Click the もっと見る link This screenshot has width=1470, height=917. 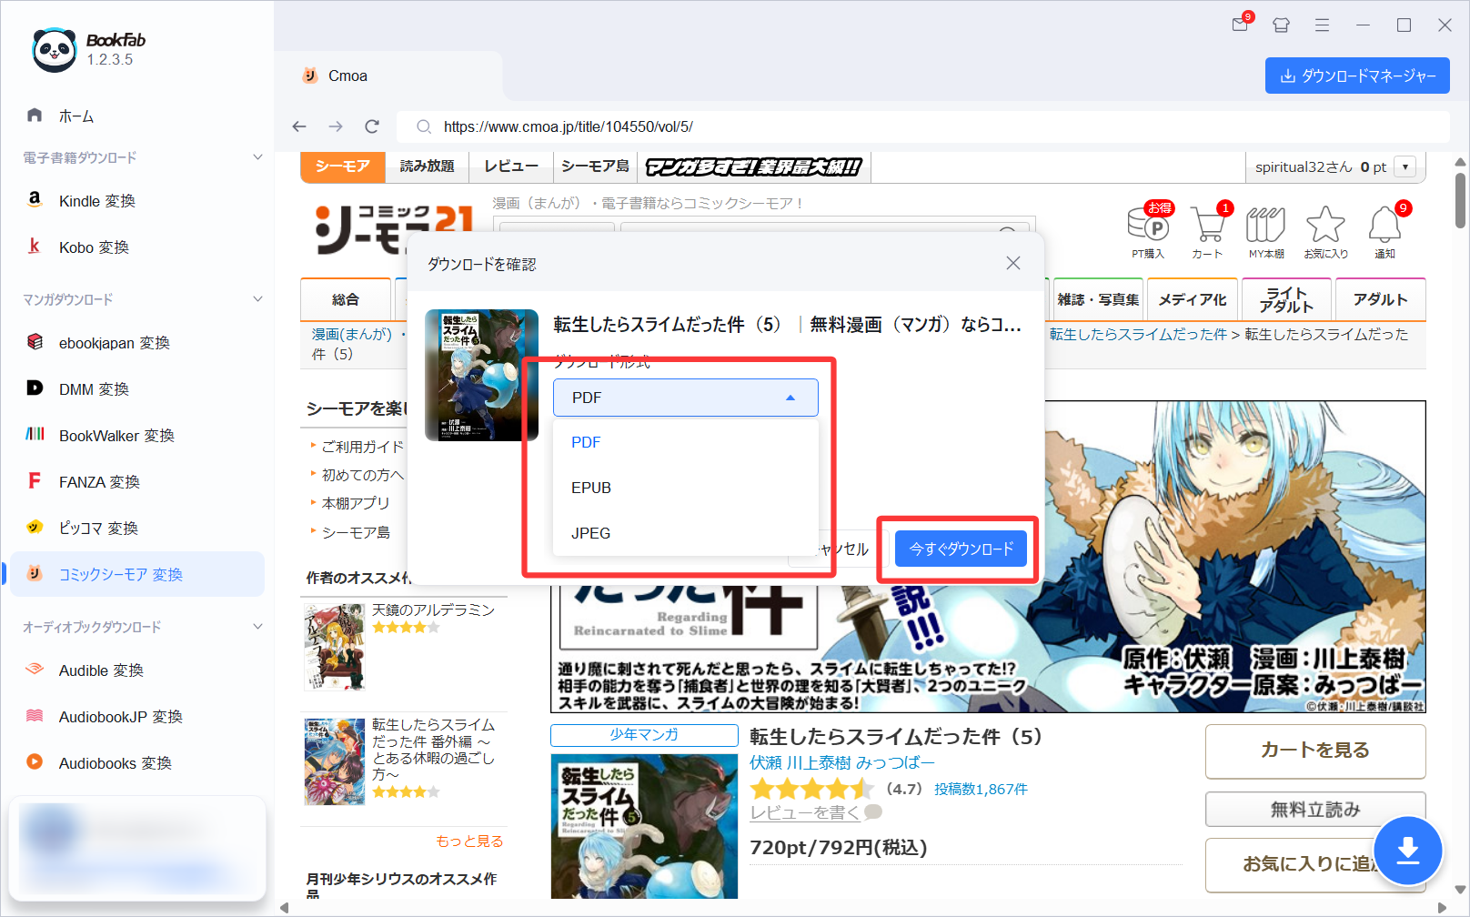(469, 841)
